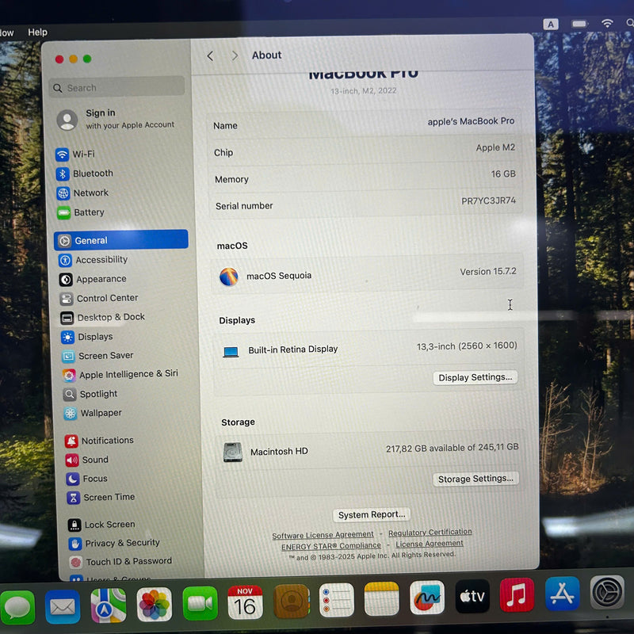The image size is (634, 634).
Task: Click the Search field in the sidebar
Action: click(x=116, y=87)
